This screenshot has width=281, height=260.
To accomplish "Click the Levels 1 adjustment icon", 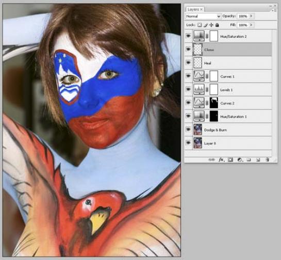I will click(x=199, y=89).
